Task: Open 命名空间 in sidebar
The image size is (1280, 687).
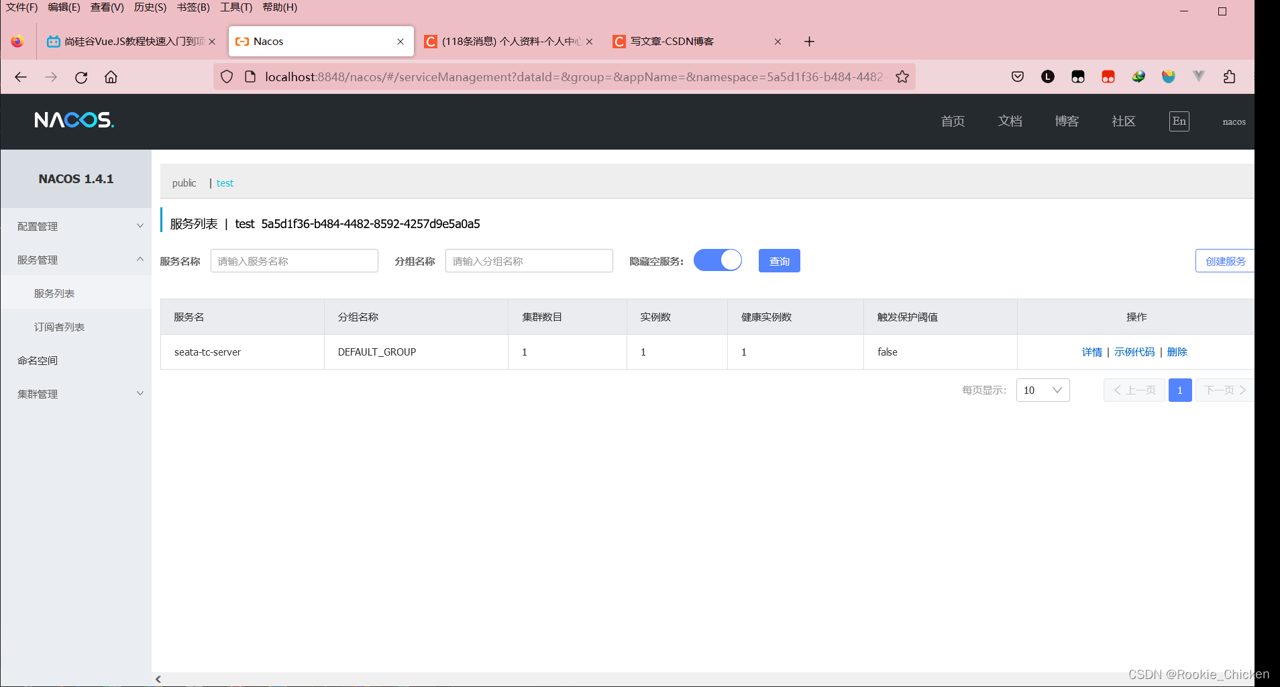Action: pos(76,360)
